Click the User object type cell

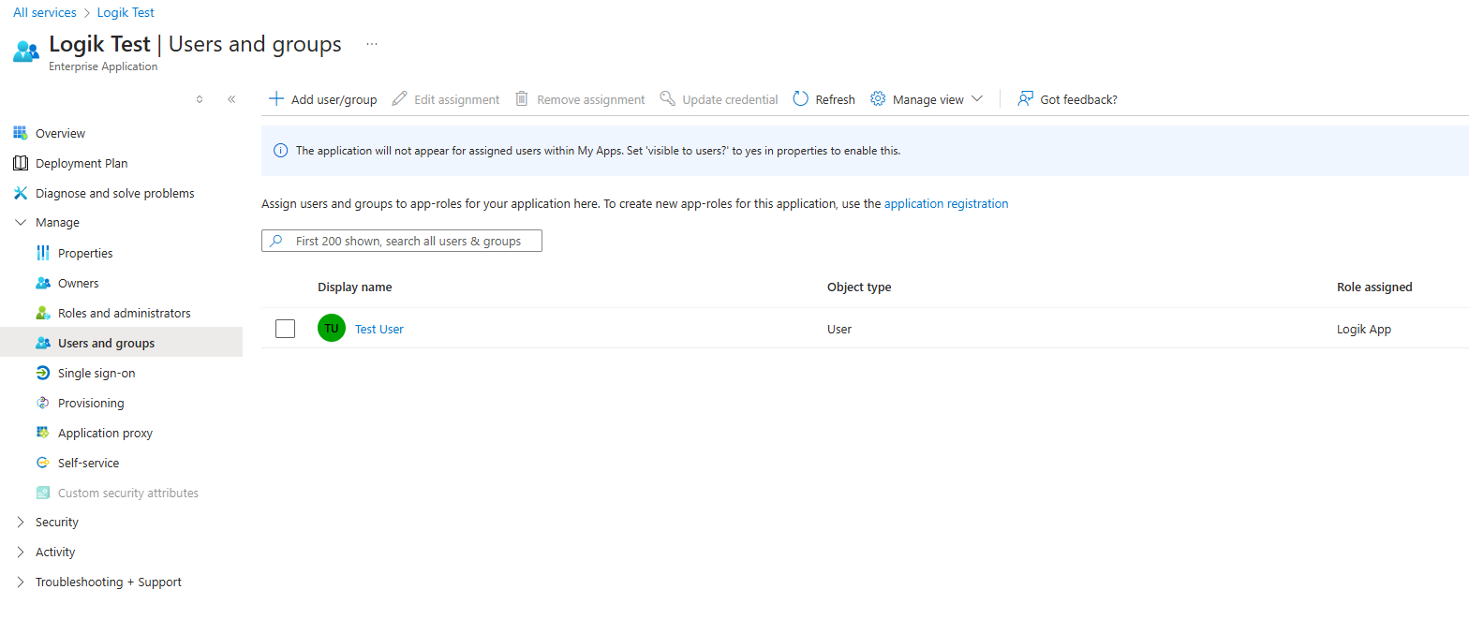(x=839, y=329)
